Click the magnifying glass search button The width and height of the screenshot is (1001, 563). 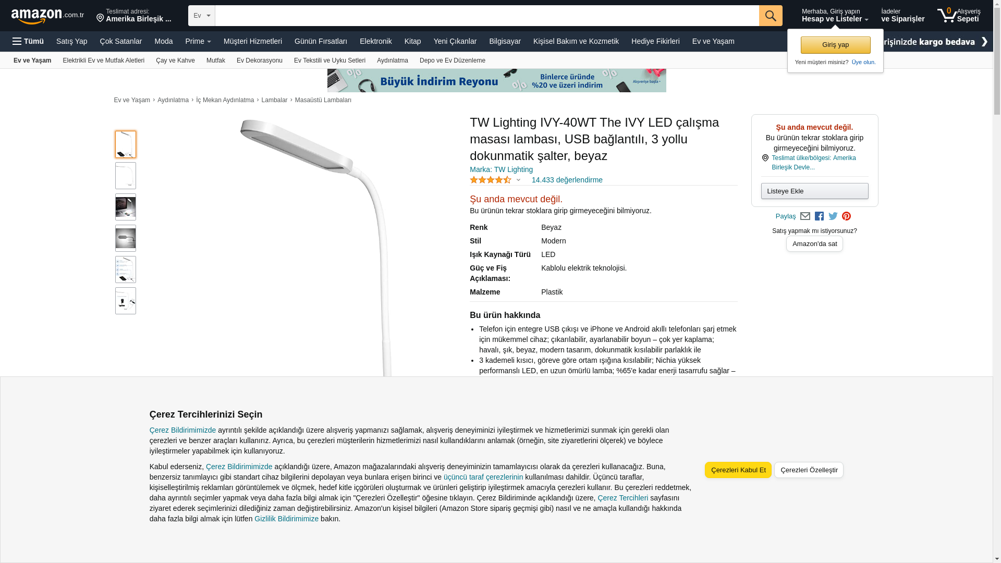(x=771, y=16)
